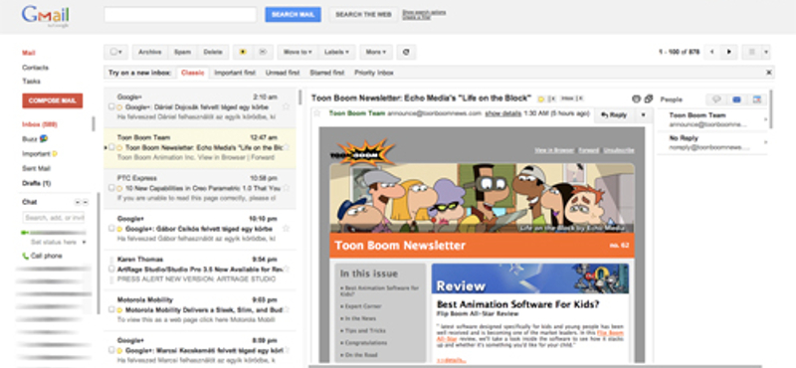Tick the Karen Thomas message checkbox
The width and height of the screenshot is (796, 368).
[111, 269]
